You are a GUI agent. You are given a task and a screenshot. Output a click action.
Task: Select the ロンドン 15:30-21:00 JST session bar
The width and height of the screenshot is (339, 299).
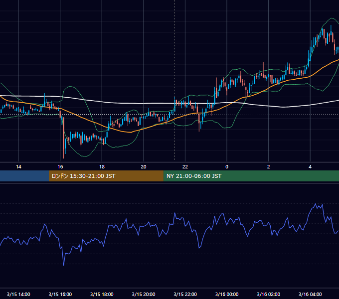coord(106,176)
